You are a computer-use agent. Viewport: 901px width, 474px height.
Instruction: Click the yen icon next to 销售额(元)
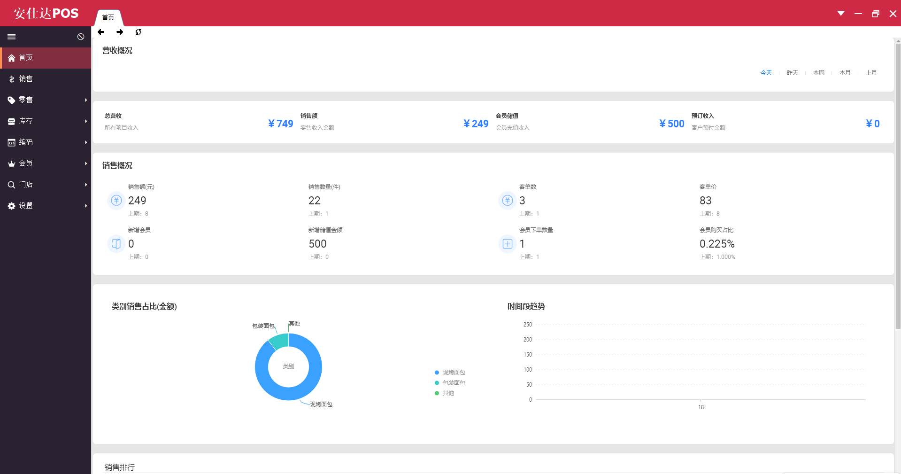tap(116, 201)
